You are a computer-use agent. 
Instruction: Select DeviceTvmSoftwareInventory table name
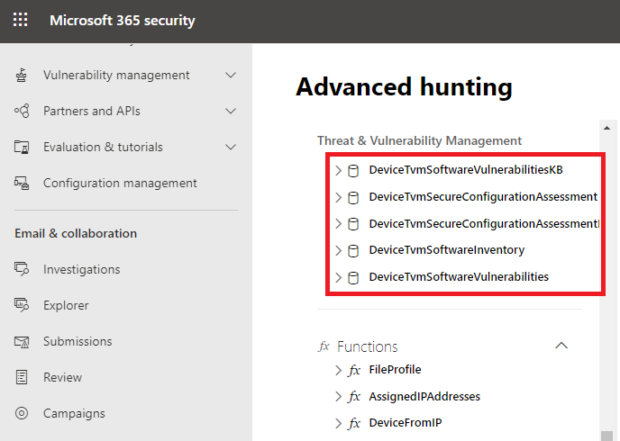pyautogui.click(x=447, y=250)
